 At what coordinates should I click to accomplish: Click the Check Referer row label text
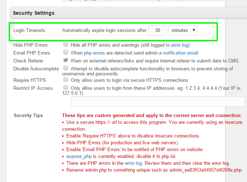click(x=28, y=61)
